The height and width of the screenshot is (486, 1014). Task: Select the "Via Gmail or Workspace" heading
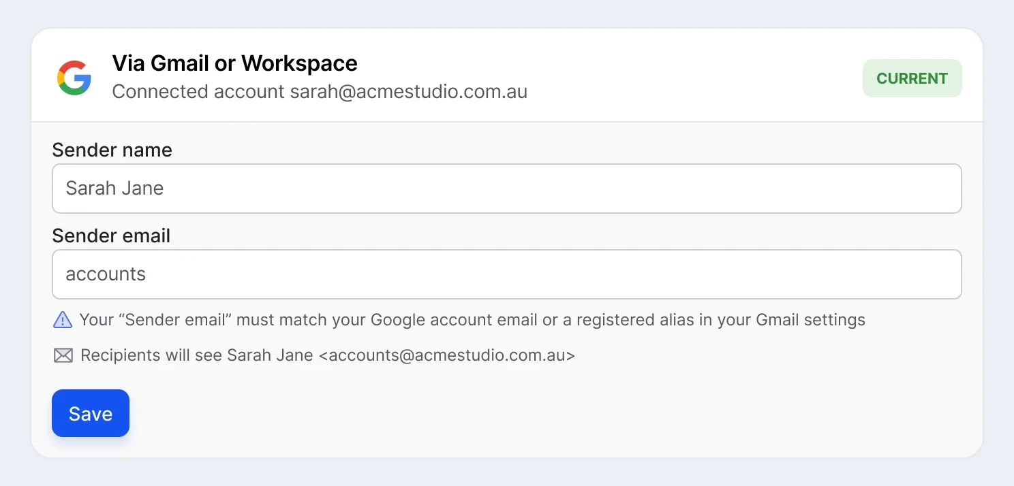(234, 63)
